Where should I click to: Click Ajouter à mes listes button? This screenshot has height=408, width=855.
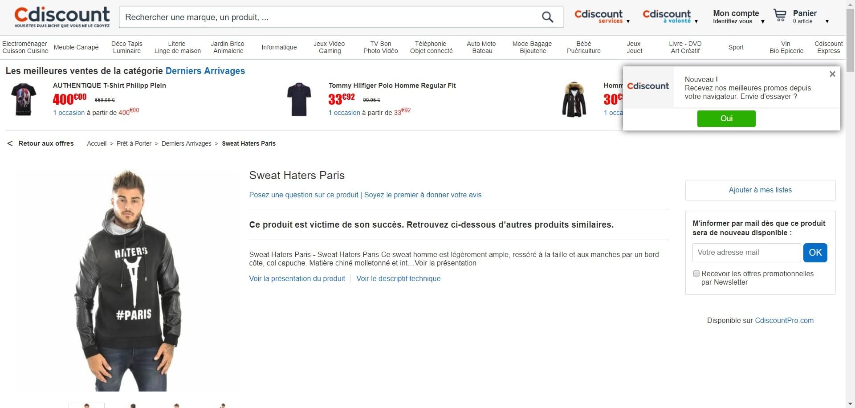[x=760, y=190]
